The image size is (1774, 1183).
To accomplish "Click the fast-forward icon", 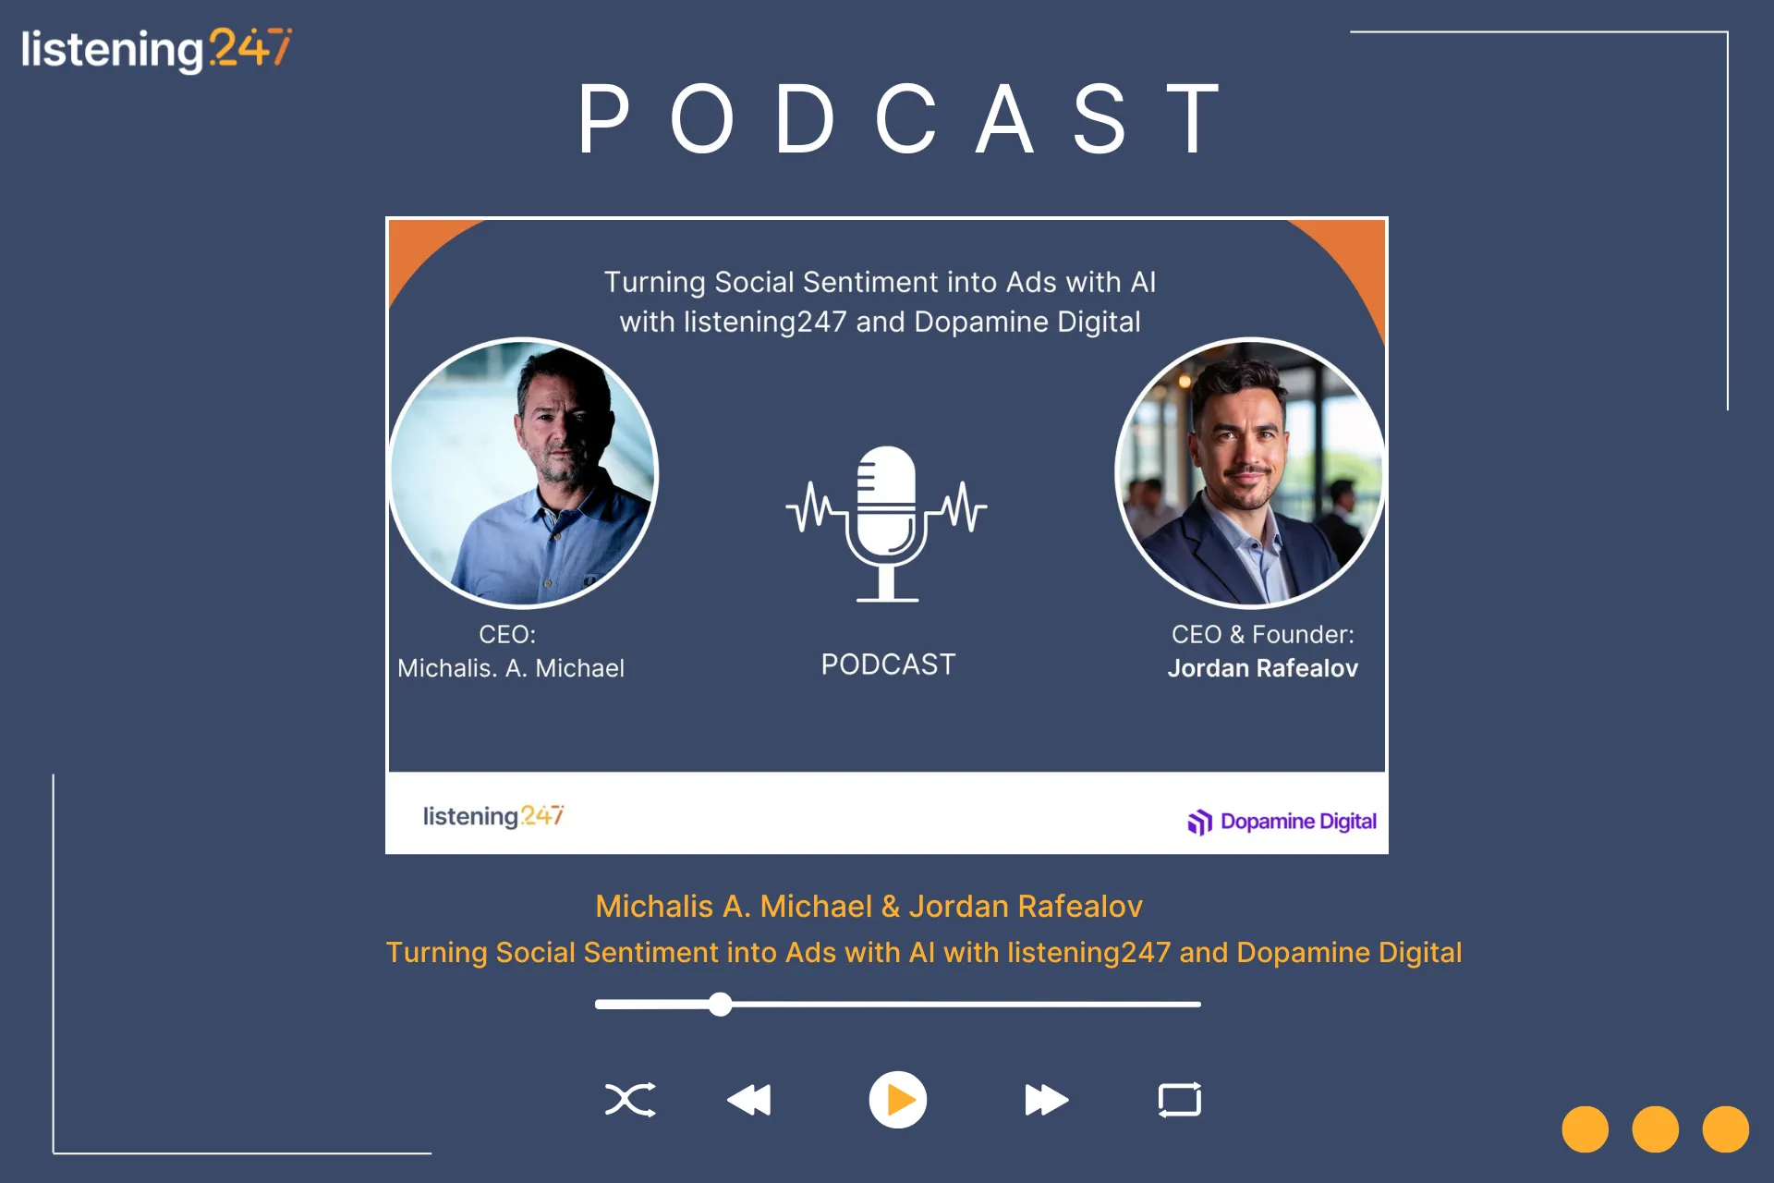I will (1046, 1100).
